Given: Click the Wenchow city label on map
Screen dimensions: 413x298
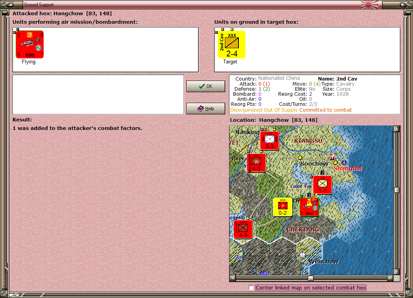Looking at the screenshot, I should [x=324, y=261].
